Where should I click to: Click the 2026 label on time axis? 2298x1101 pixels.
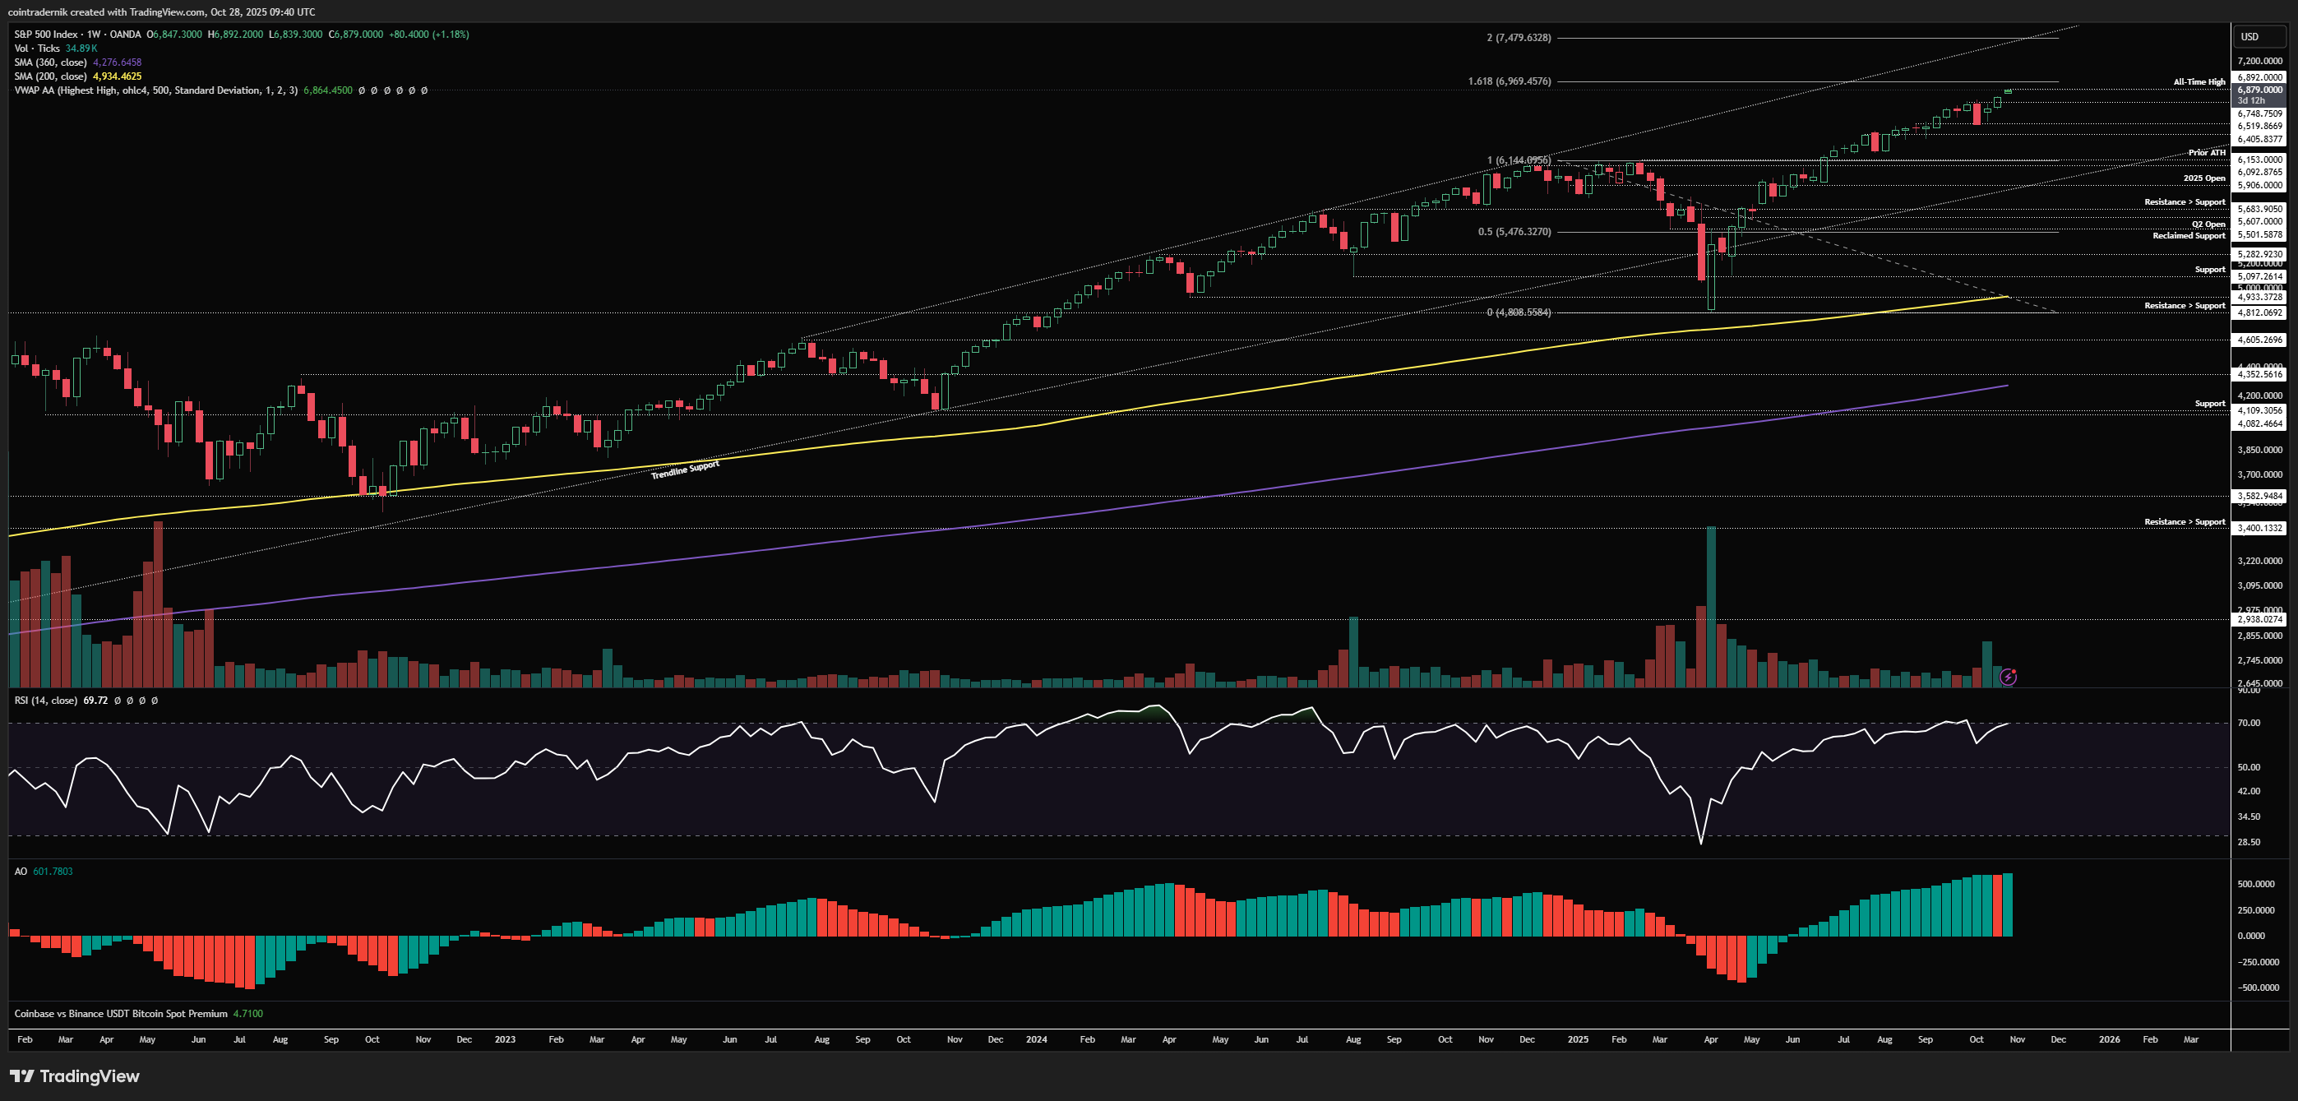tap(2109, 1039)
